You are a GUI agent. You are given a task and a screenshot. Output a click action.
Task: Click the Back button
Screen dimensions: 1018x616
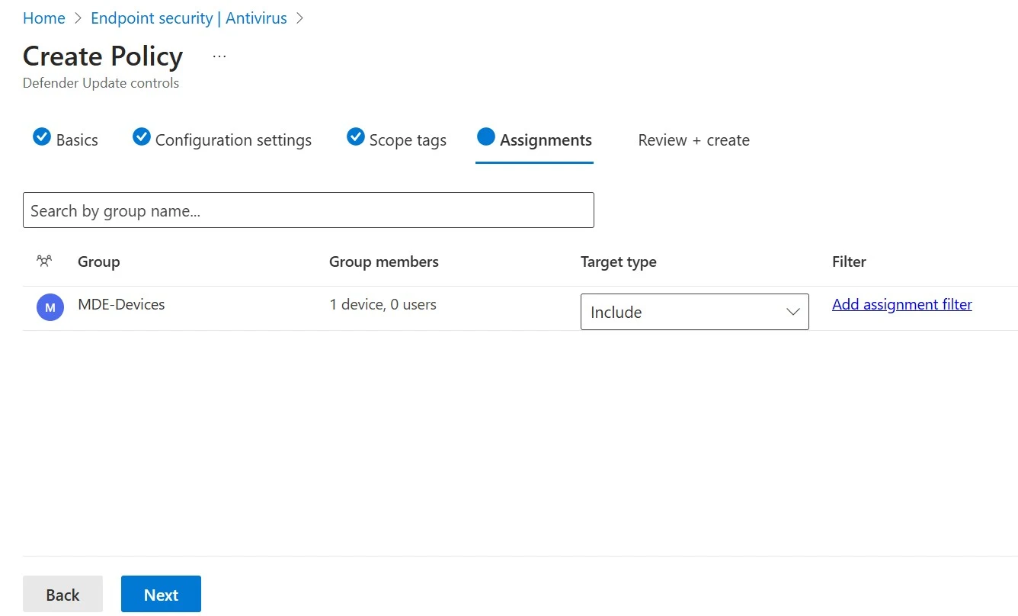[x=62, y=595]
